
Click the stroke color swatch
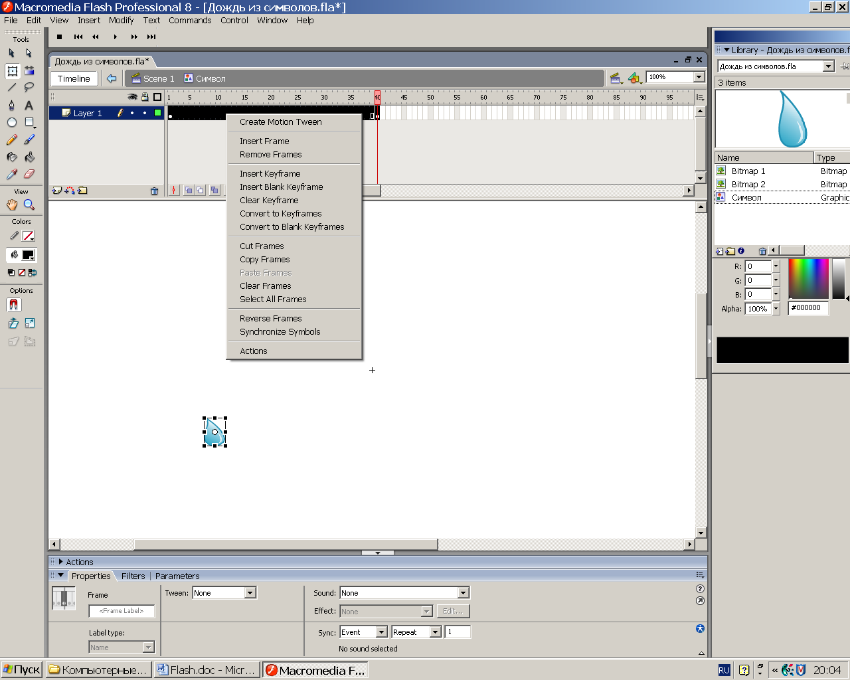[28, 236]
